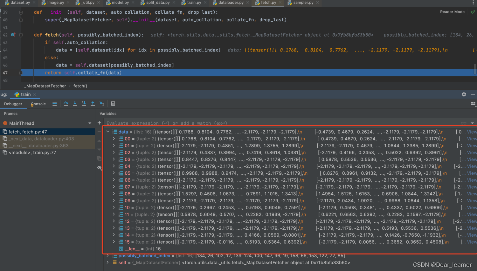Select frame fetch, fetch.py:47
This screenshot has width=477, height=271.
coord(47,132)
